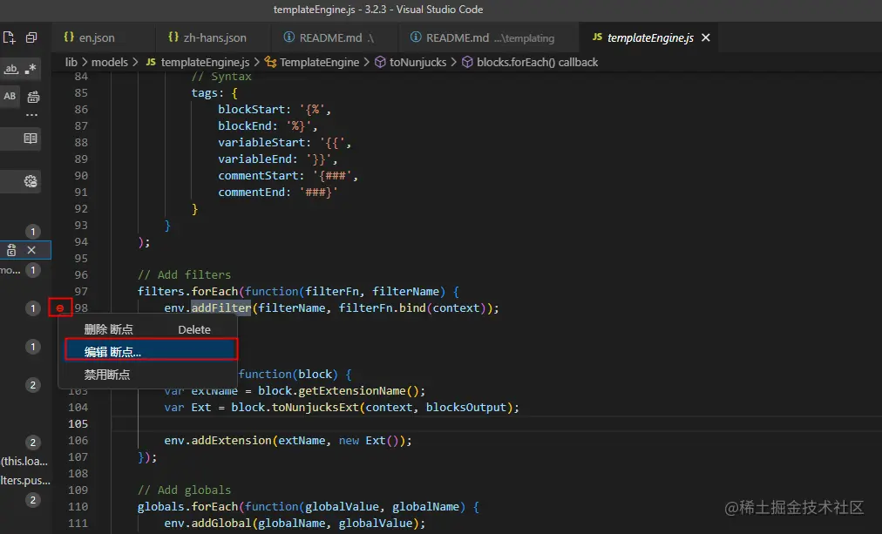Click line number 105 in gutter

78,424
